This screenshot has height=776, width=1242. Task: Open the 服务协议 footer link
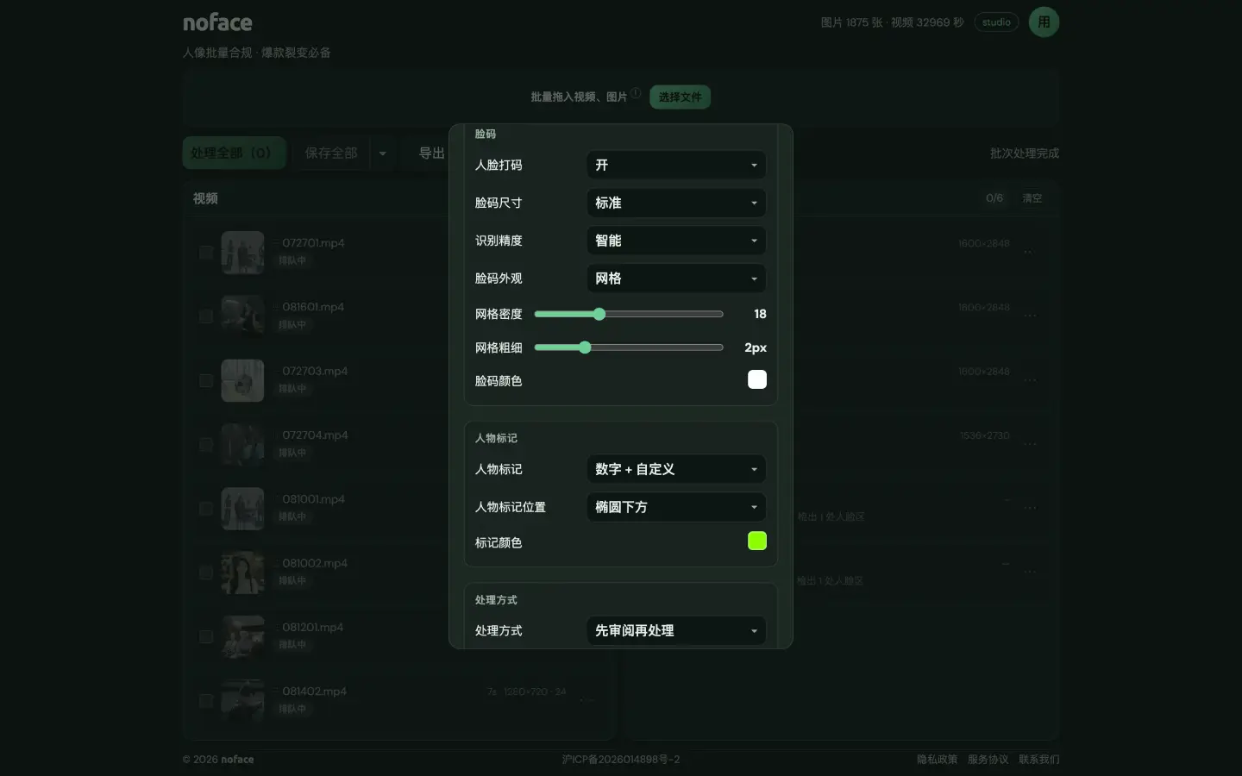[988, 760]
